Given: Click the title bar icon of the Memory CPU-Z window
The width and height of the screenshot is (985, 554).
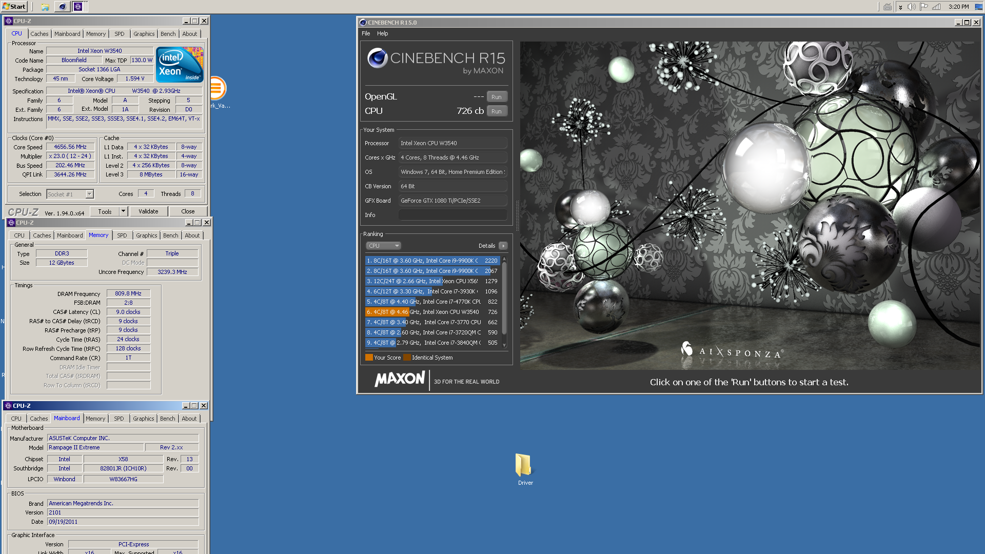Looking at the screenshot, I should 11,223.
